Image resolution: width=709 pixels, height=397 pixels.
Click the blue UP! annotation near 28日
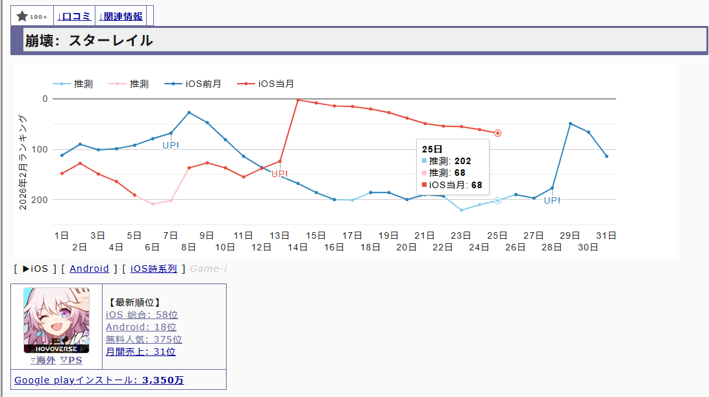(552, 200)
